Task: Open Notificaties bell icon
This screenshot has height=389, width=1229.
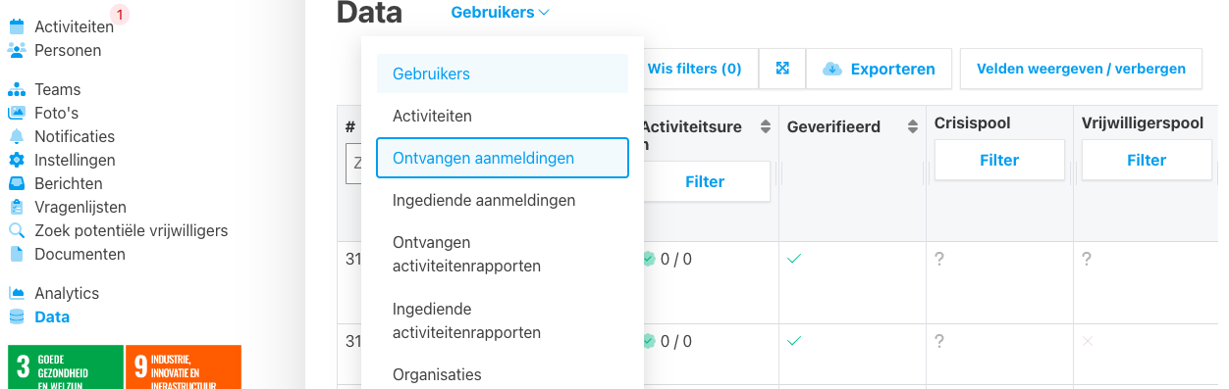Action: pyautogui.click(x=17, y=136)
